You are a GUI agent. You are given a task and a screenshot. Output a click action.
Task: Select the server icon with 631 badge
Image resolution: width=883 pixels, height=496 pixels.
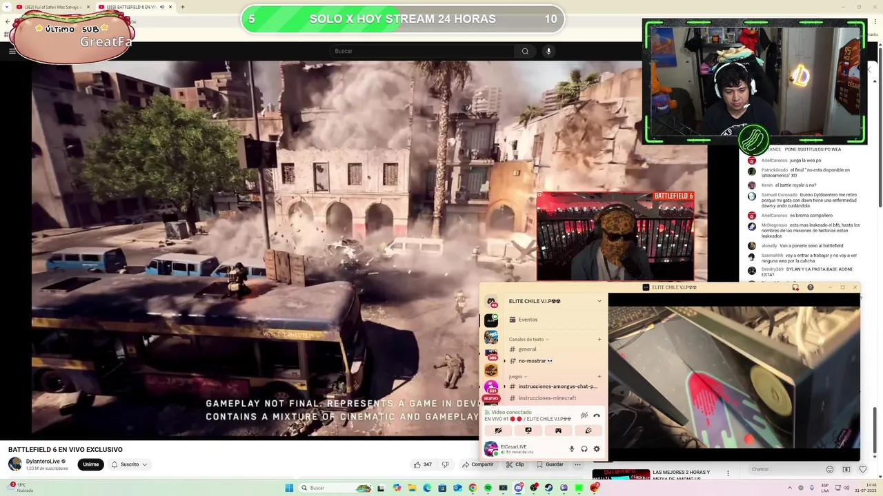click(491, 388)
